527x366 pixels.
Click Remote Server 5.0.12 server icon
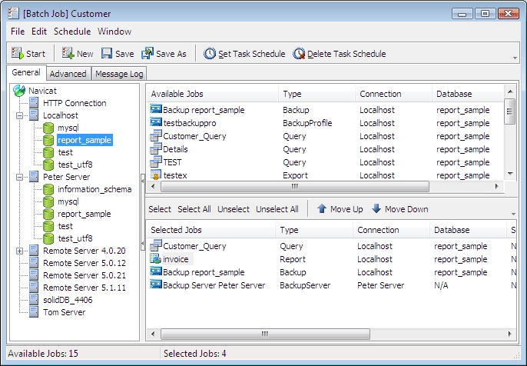(x=34, y=263)
